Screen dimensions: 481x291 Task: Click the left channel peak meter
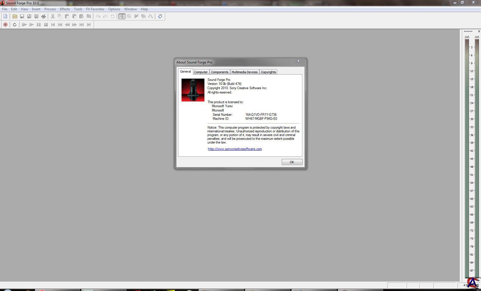coord(467,159)
